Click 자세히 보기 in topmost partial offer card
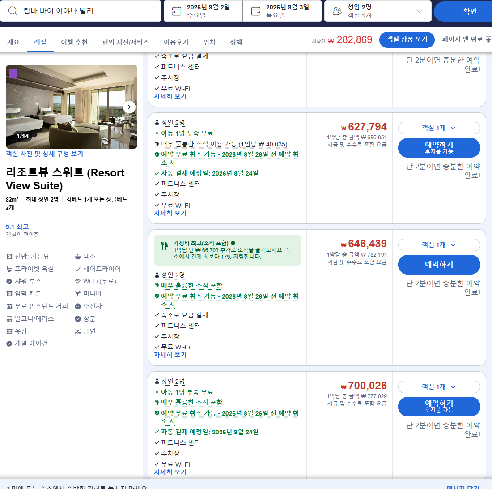Viewport: 492px width, 489px height. pos(170,96)
